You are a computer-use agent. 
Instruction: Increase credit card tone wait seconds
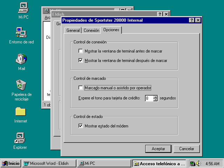155,97
